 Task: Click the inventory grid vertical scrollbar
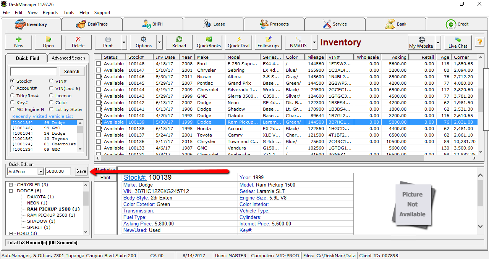481,104
